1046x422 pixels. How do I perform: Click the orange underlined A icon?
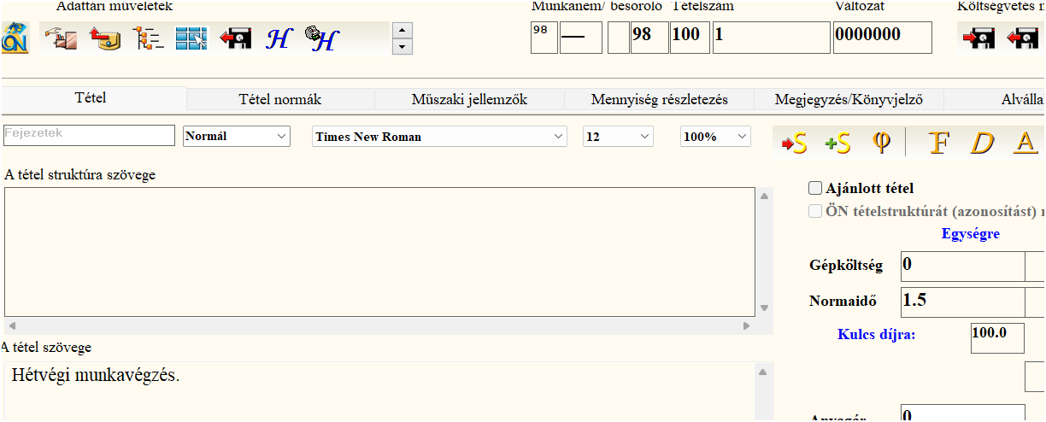1024,143
